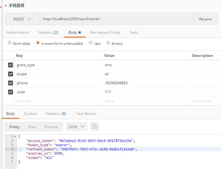The width and height of the screenshot is (221, 169).
Task: Uncheck the code row checkbox
Action: coord(10,92)
